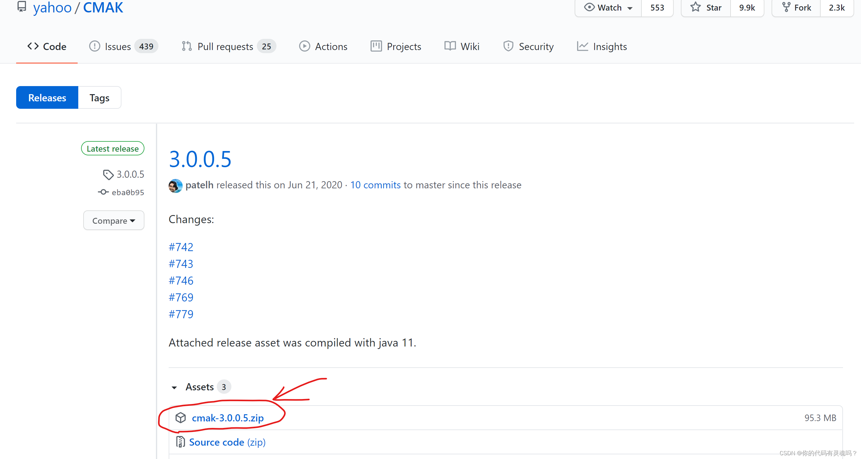Click the repository icon beside yahoo
This screenshot has width=861, height=459.
[x=22, y=7]
